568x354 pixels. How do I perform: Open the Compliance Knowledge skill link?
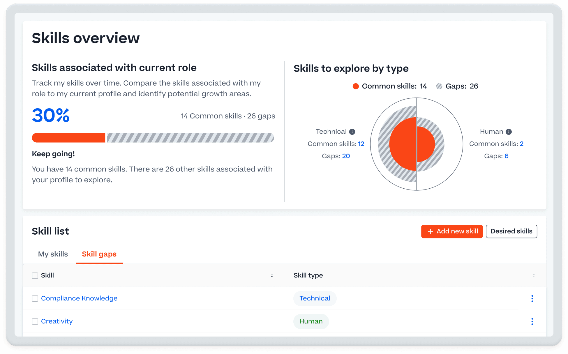(x=79, y=298)
